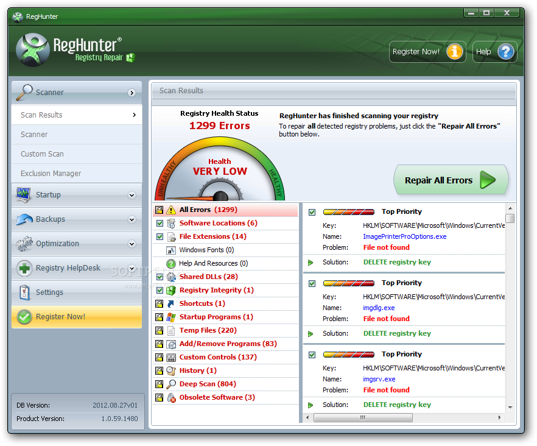
Task: Click the Deep Scan magnifier icon
Action: point(171,384)
